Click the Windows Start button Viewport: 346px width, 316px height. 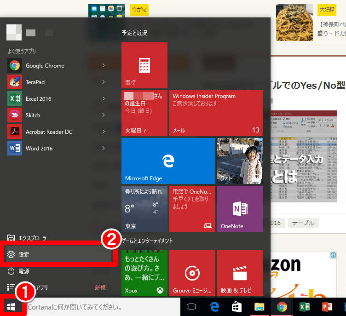[x=11, y=307]
